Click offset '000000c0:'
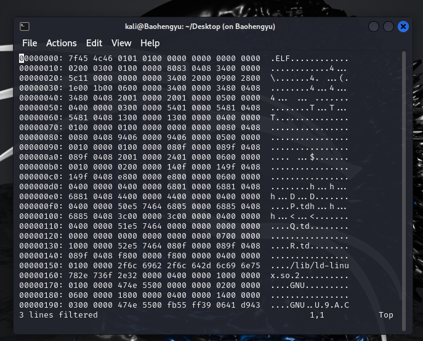This screenshot has height=341, width=423. click(41, 177)
